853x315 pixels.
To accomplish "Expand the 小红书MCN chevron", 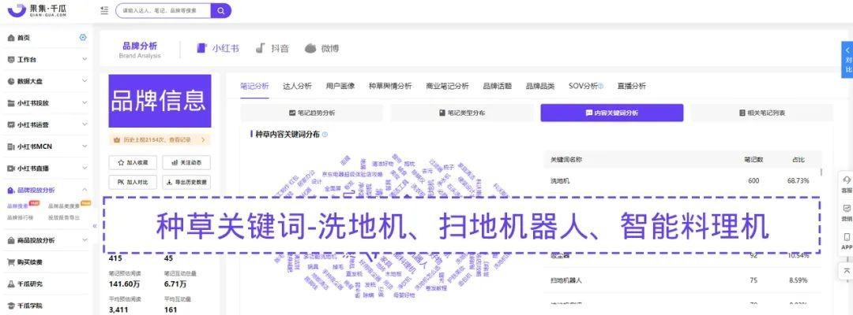I will click(85, 146).
